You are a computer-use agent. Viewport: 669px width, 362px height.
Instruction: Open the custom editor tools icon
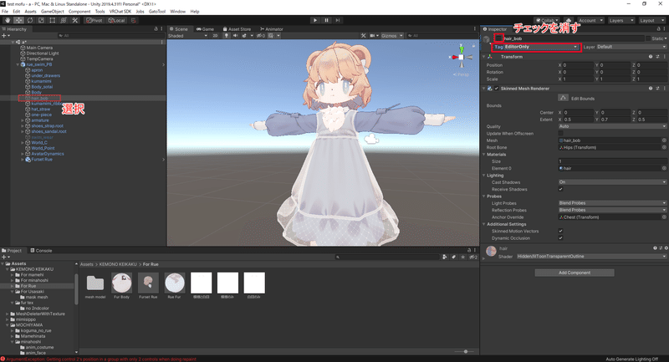click(74, 20)
